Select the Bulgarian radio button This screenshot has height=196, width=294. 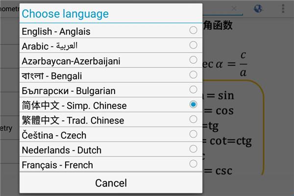tap(193, 90)
